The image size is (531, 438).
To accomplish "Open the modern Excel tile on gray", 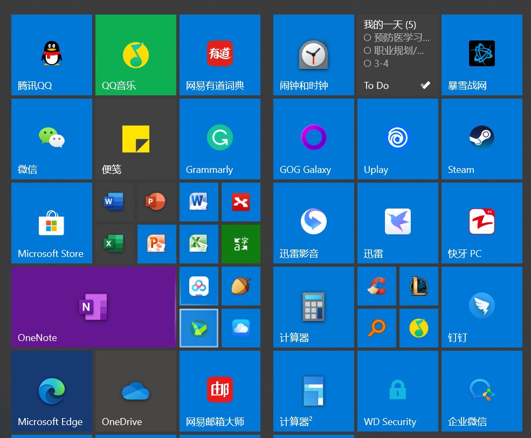I will tap(115, 244).
